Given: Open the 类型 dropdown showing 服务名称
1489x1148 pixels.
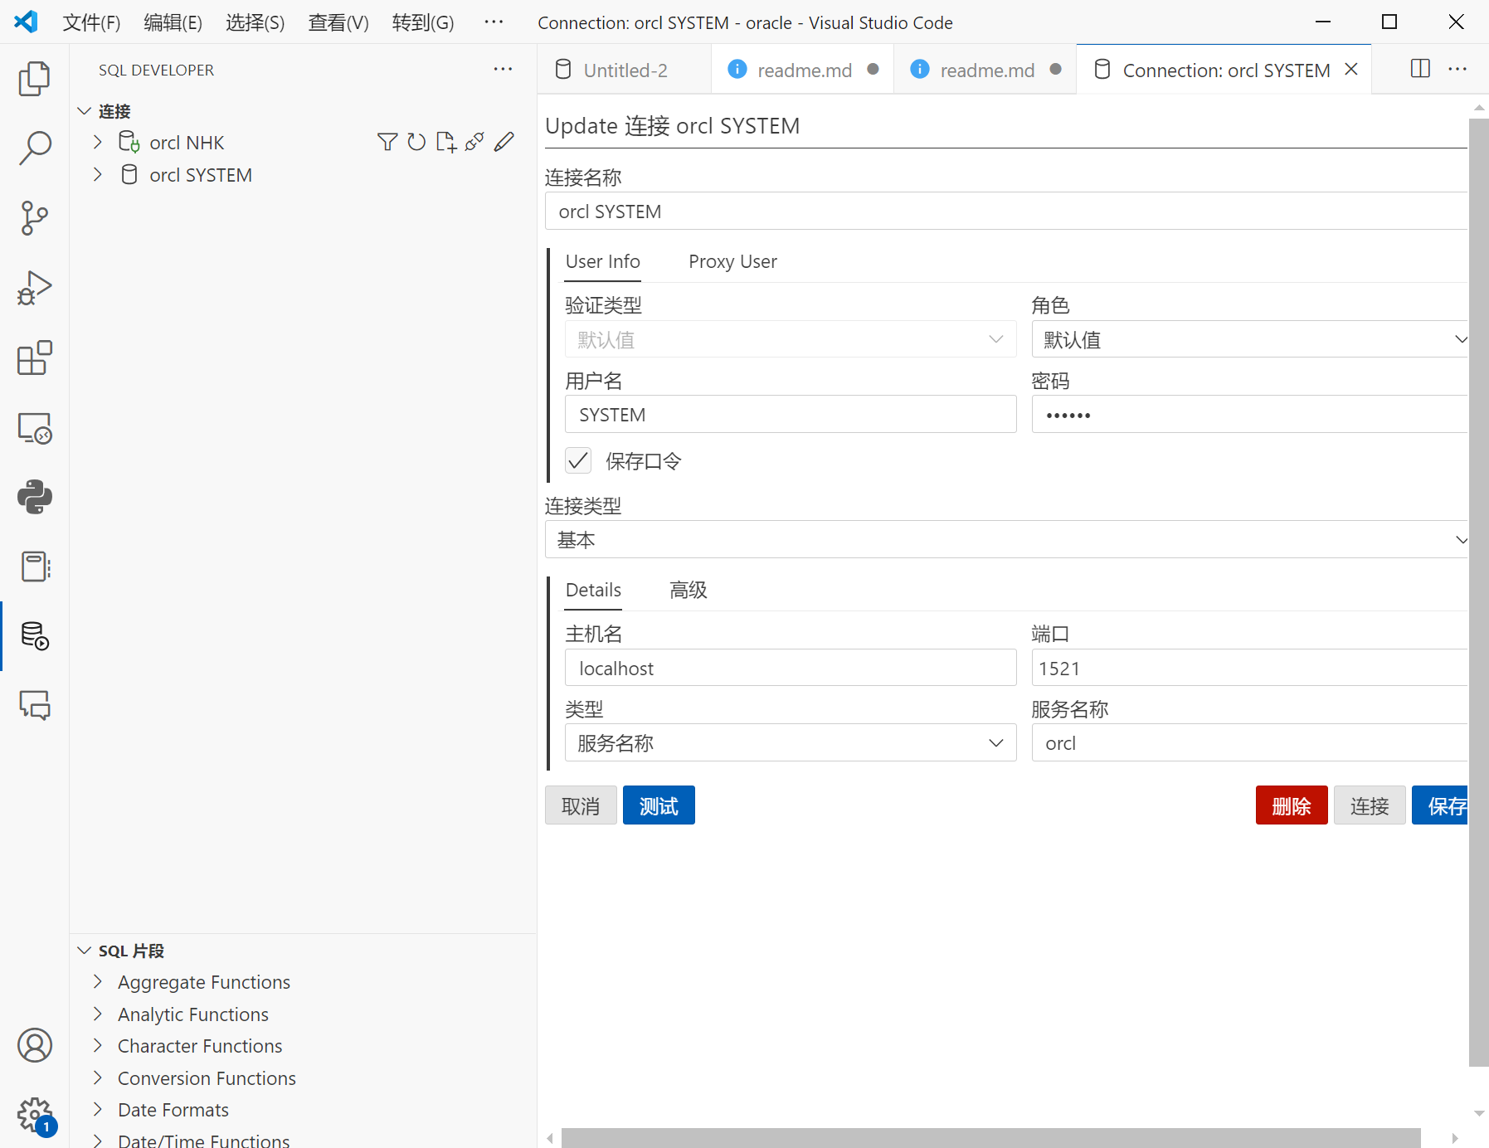Looking at the screenshot, I should (x=791, y=742).
